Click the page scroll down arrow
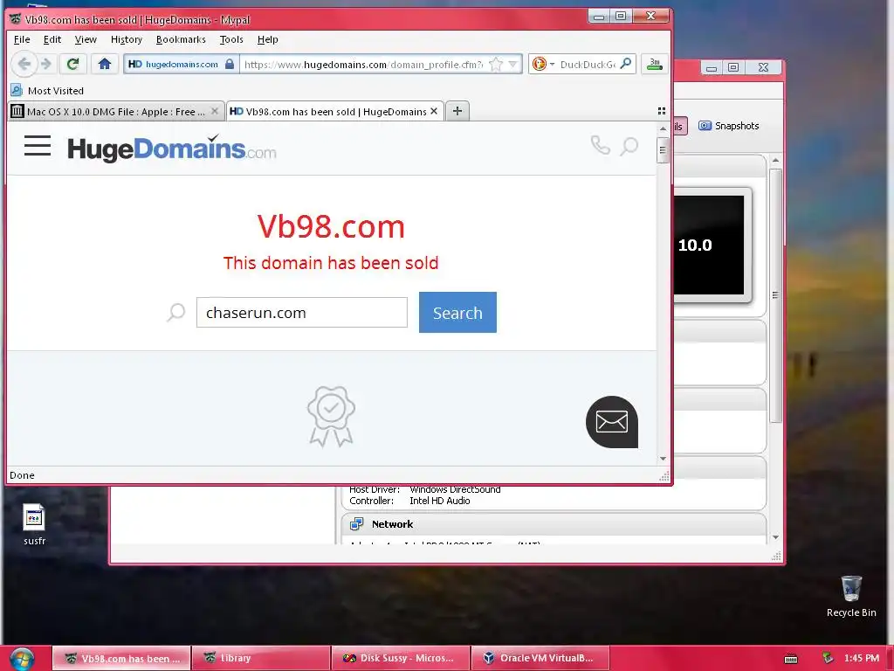Screen dimensions: 894x671 pos(663,458)
